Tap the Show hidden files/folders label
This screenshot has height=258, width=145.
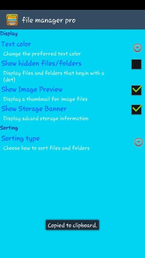click(41, 63)
